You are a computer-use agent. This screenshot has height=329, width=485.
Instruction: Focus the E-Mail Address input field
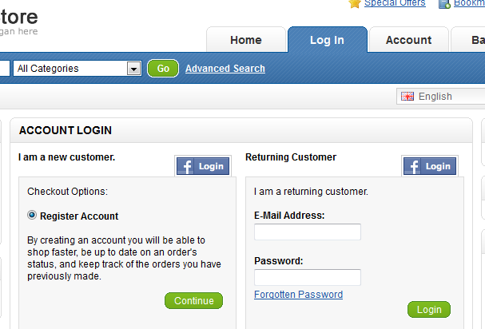coord(308,232)
